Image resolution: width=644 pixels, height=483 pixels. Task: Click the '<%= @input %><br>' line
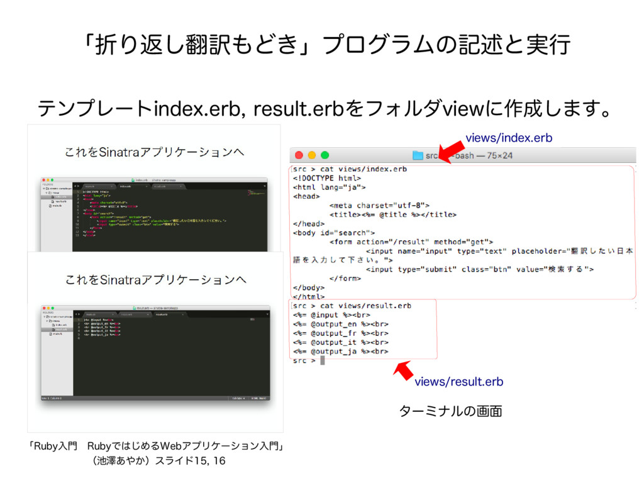(x=331, y=315)
